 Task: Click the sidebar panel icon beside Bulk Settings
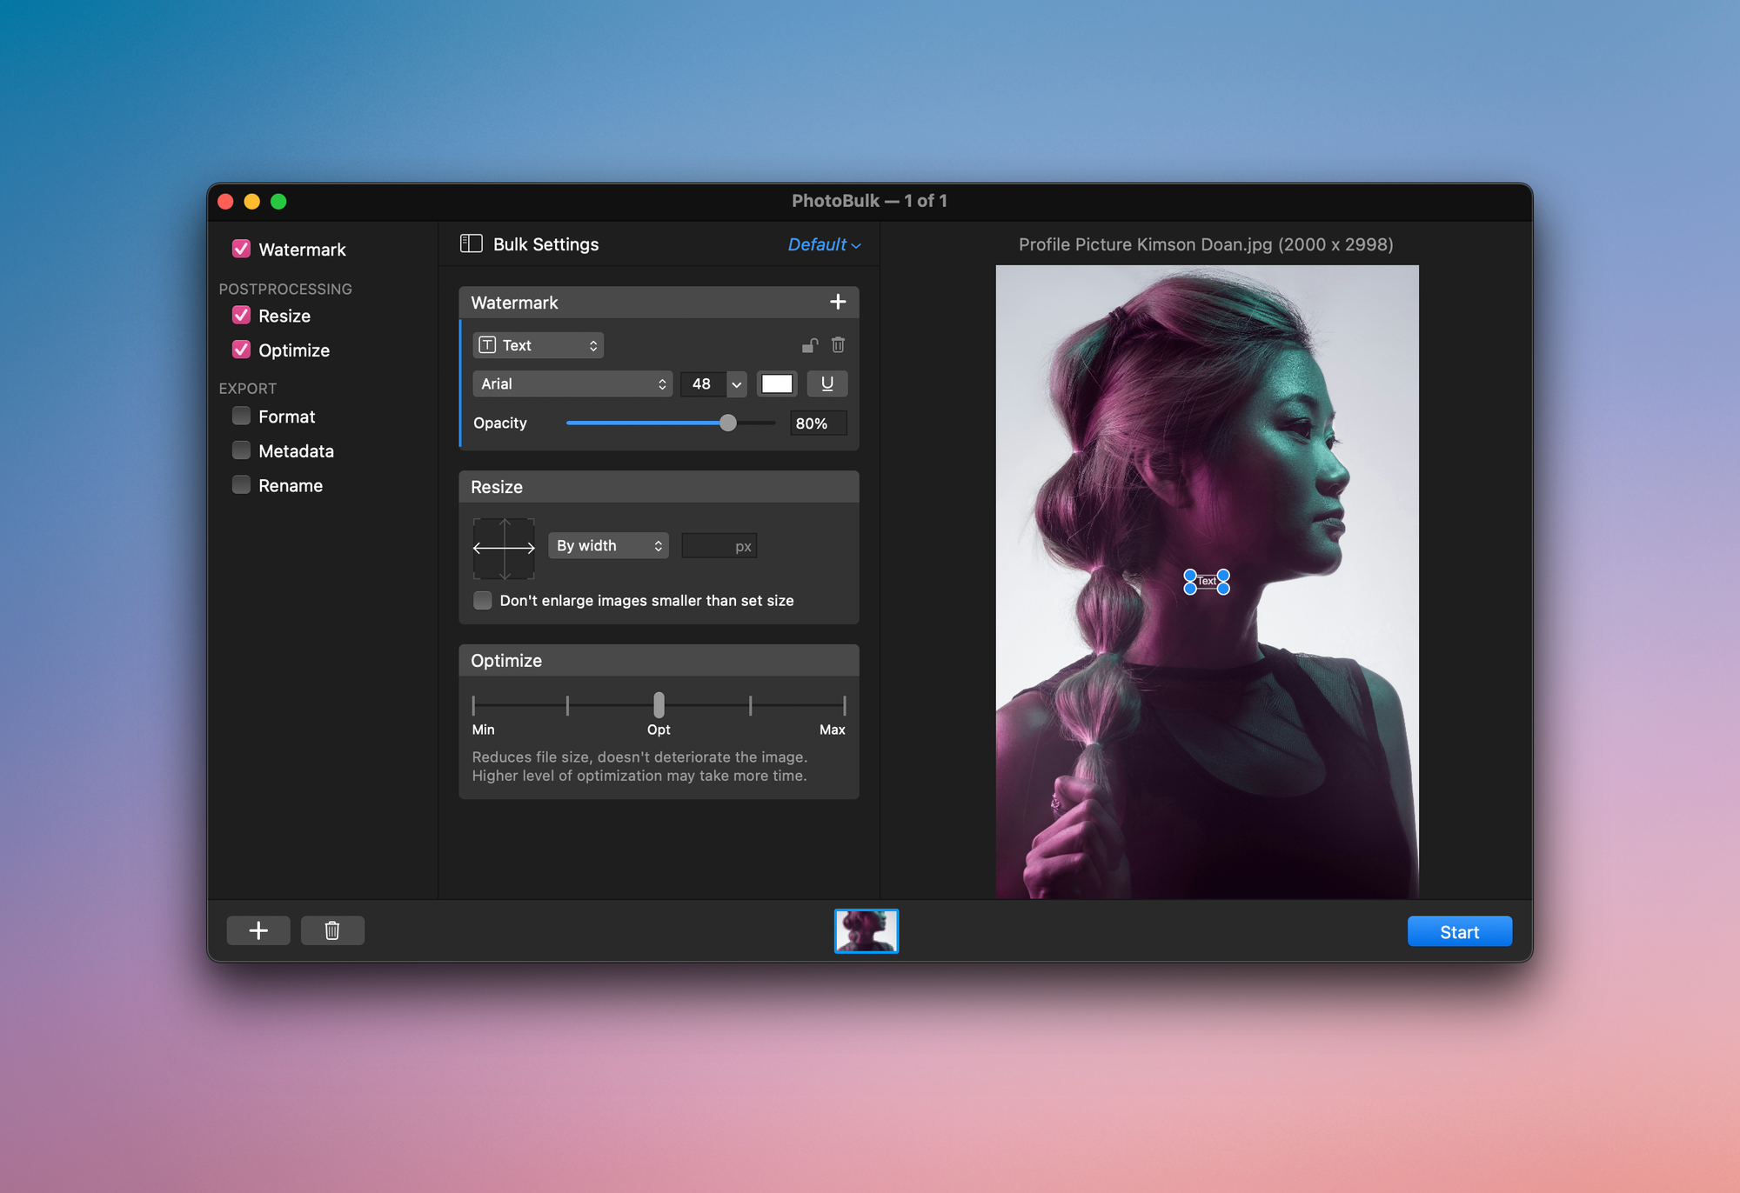click(x=471, y=243)
